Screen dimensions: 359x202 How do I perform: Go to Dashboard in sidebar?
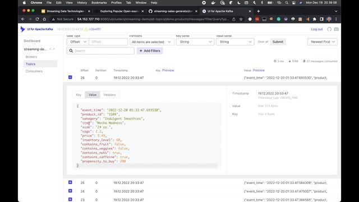(32, 41)
